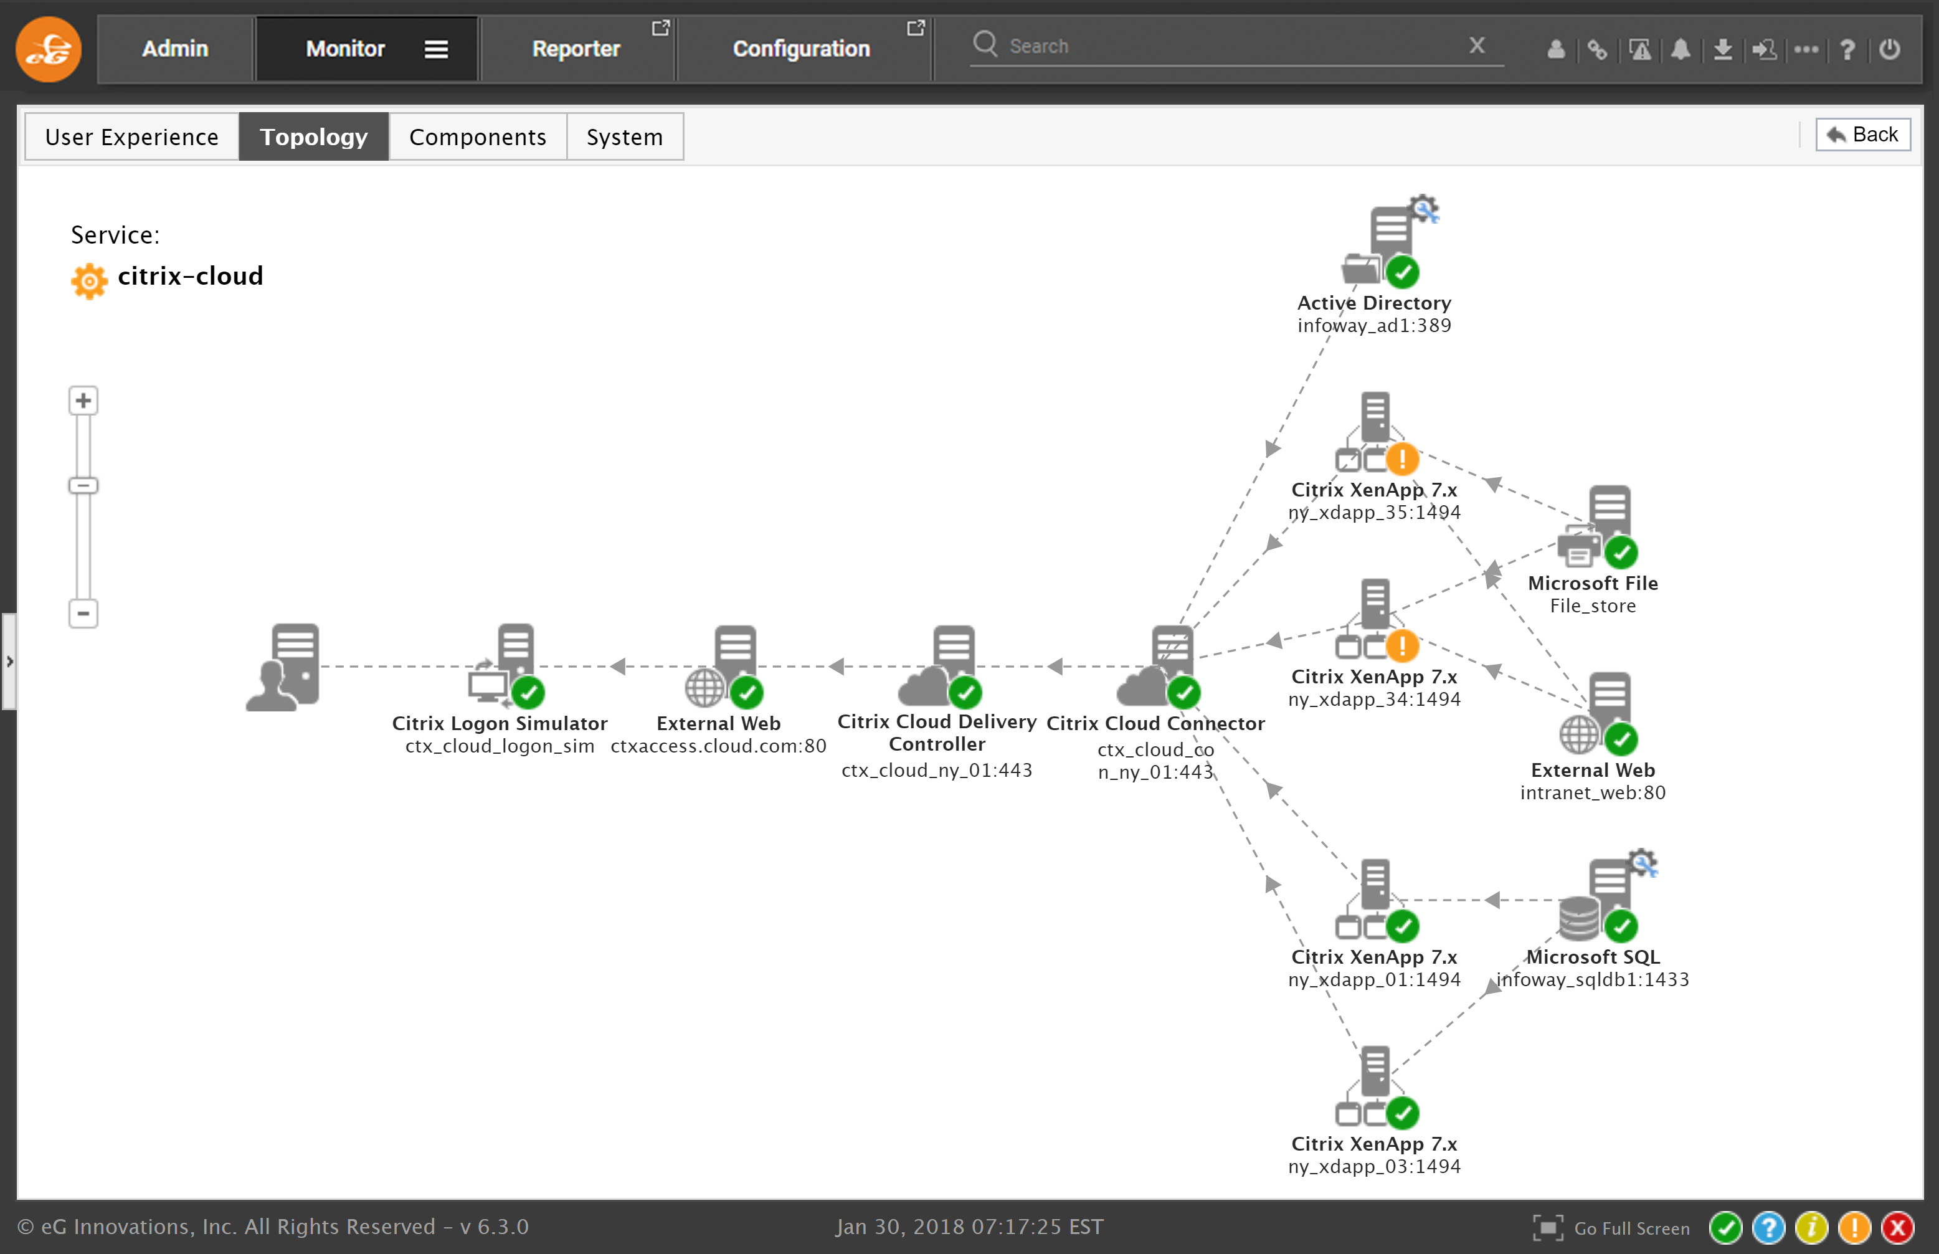Switch to the System tab
The height and width of the screenshot is (1254, 1939).
click(625, 137)
